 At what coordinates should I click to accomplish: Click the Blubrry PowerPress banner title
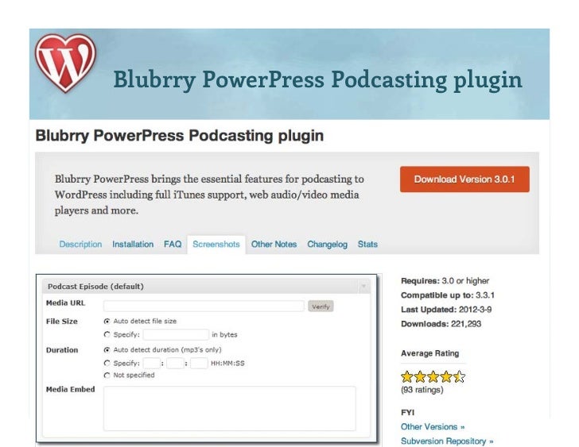pyautogui.click(x=317, y=79)
